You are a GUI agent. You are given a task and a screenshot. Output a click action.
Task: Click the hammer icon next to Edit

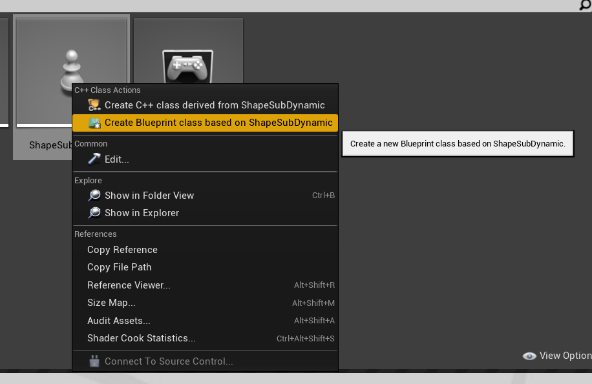94,159
